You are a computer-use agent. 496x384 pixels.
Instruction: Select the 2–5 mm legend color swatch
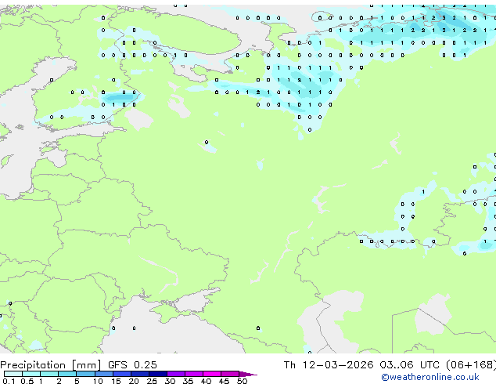[67, 374]
